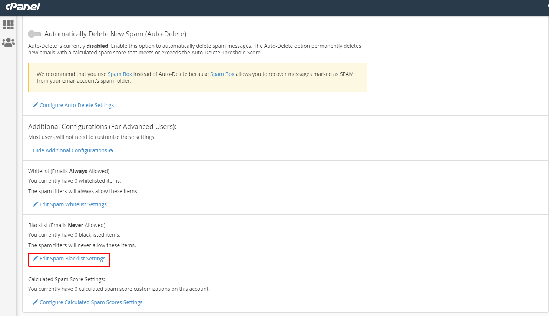
Task: Click the 'Automatically Delete New Spam' heading label
Action: [116, 34]
